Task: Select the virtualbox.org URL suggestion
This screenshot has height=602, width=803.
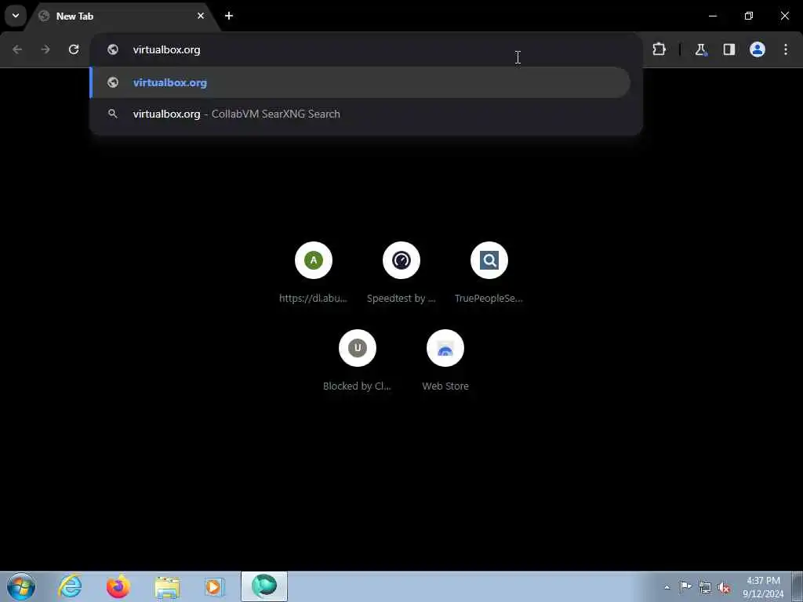Action: coord(360,82)
